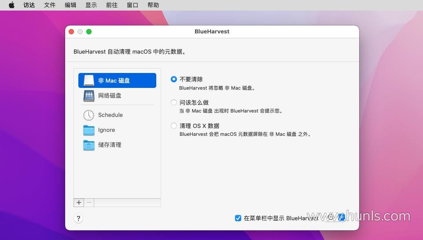Open help with the question mark button
This screenshot has width=423, height=240.
tap(78, 218)
